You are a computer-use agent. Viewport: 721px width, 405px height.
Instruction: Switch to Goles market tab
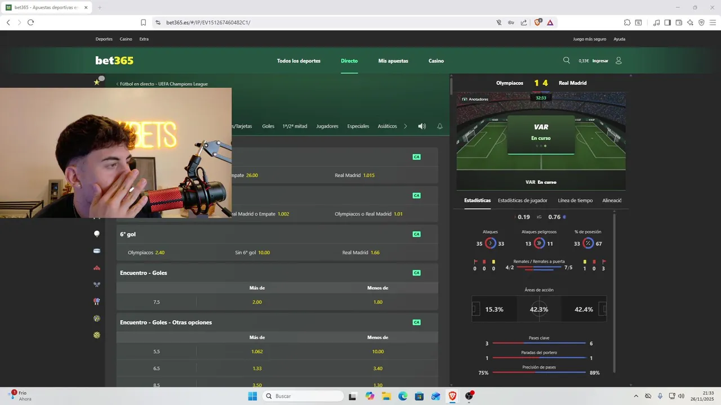268,126
